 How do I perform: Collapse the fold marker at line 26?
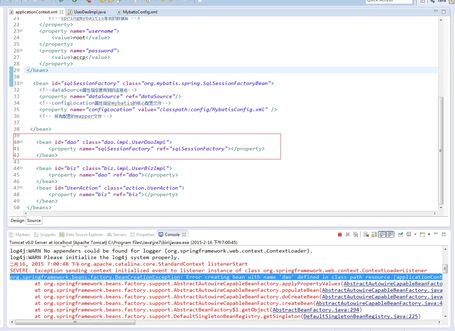coord(21,51)
